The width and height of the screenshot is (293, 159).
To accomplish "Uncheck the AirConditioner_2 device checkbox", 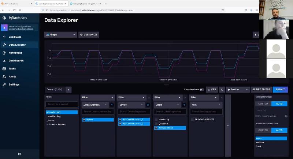I will click(120, 124).
